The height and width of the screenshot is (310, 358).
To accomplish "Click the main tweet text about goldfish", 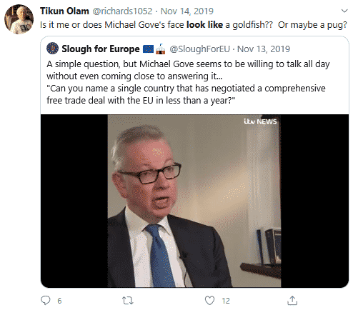I will click(194, 25).
